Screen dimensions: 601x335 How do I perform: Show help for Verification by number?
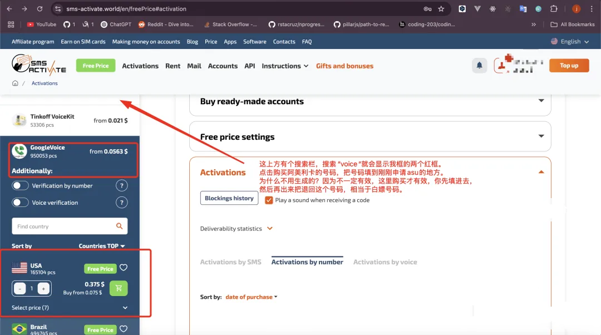pyautogui.click(x=121, y=186)
